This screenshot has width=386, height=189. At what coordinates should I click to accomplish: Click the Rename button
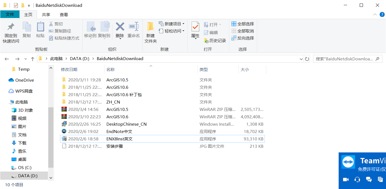pyautogui.click(x=134, y=30)
